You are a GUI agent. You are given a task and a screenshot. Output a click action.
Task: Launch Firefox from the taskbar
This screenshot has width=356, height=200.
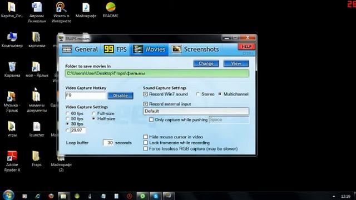(51, 196)
